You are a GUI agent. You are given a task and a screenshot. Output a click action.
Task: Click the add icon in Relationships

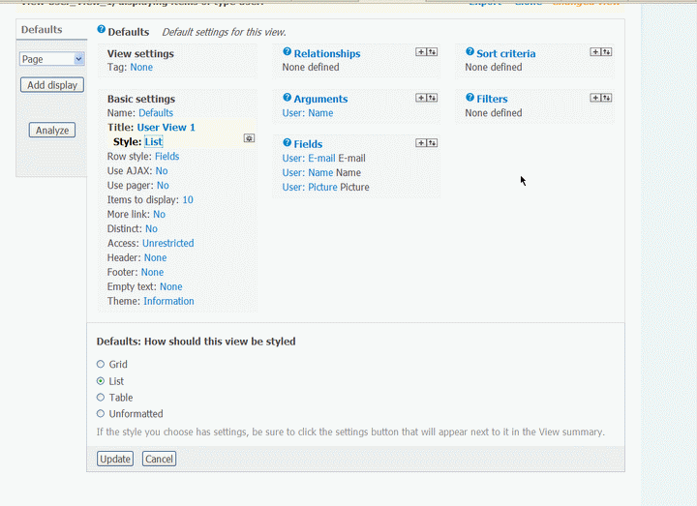(420, 52)
